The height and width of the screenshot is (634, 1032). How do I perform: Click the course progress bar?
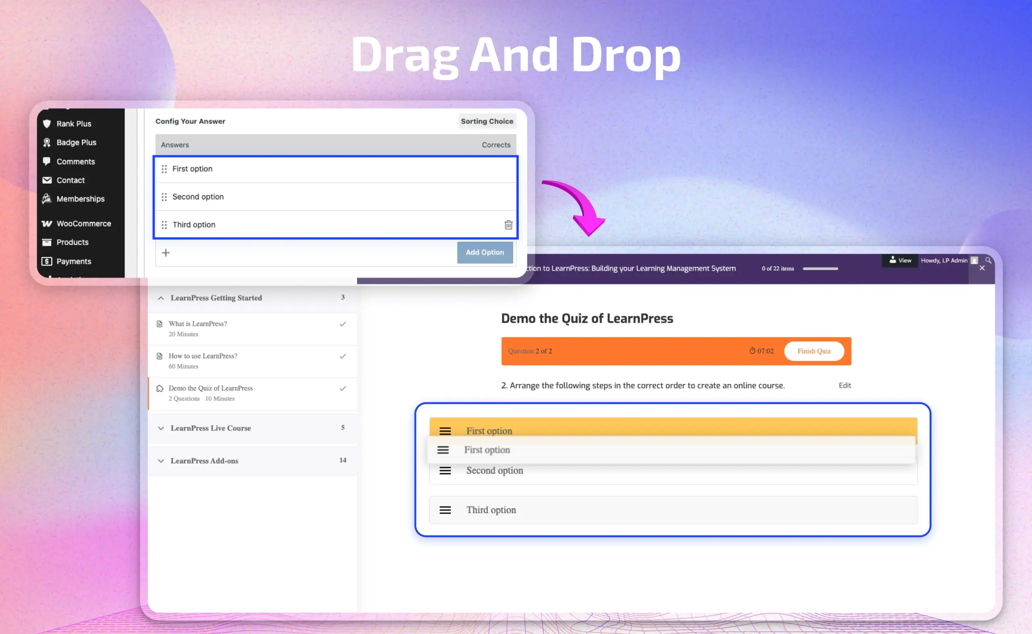coord(820,268)
